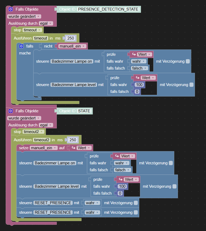Open gear icon on the 'falls nicht' block
Image resolution: width=206 pixels, height=231 pixels.
21,46
